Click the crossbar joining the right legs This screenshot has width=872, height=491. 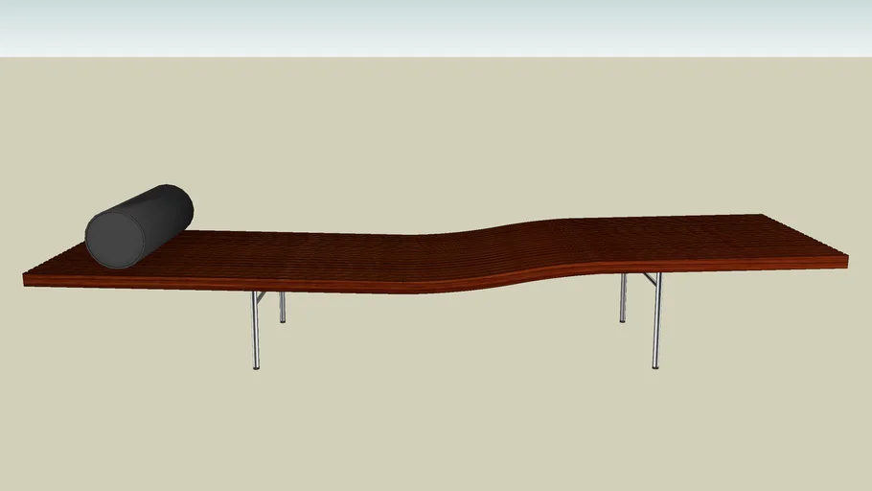(649, 279)
